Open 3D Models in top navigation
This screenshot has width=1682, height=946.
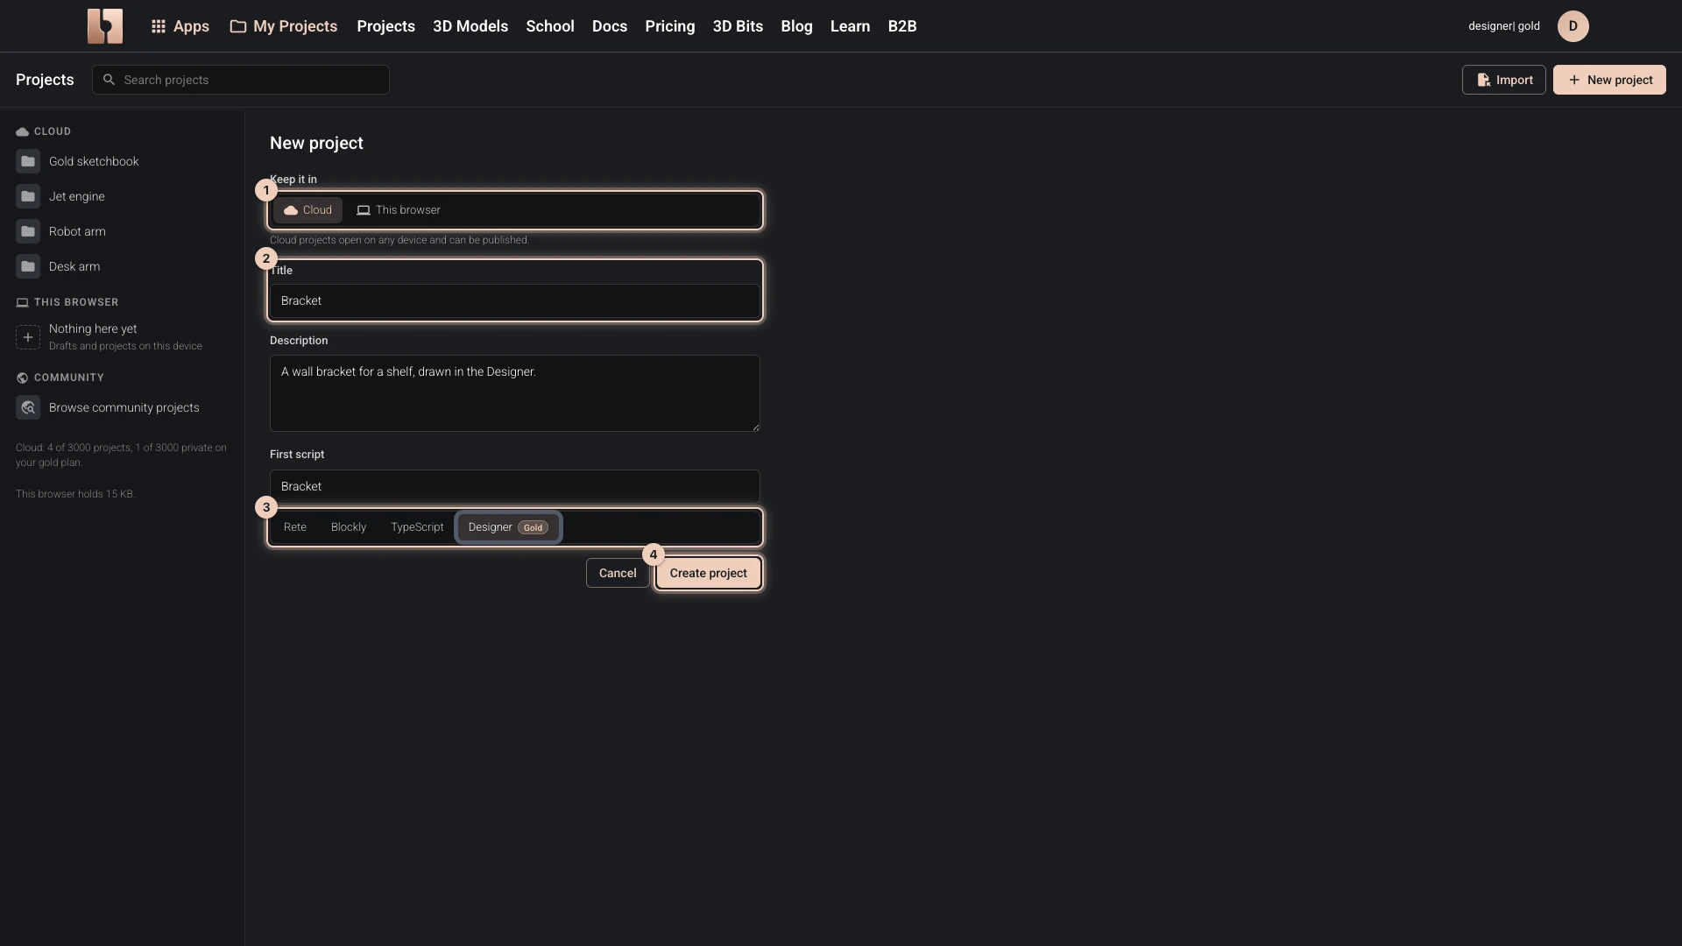pos(470,26)
